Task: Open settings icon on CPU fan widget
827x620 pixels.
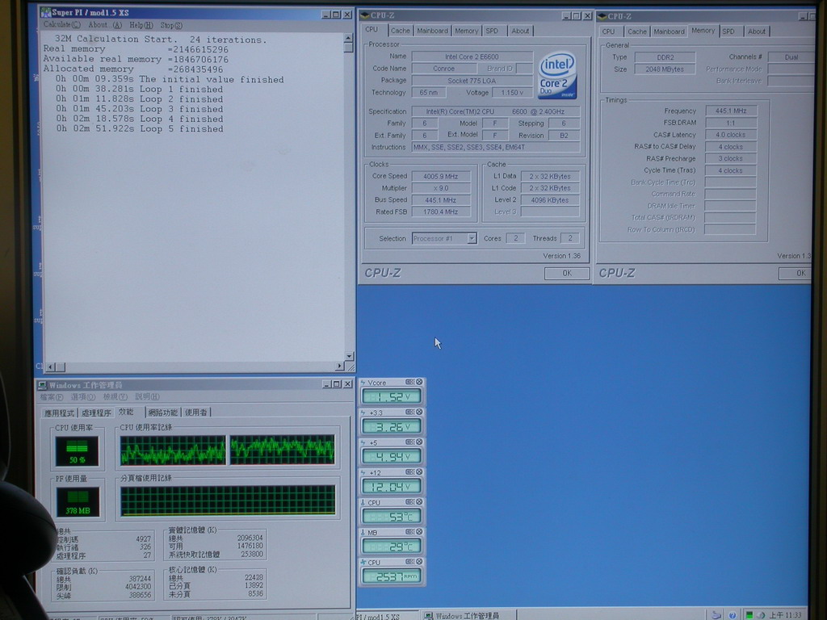Action: point(409,562)
